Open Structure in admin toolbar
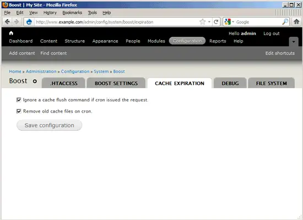Viewport: 303px width, 220px height. tap(75, 41)
